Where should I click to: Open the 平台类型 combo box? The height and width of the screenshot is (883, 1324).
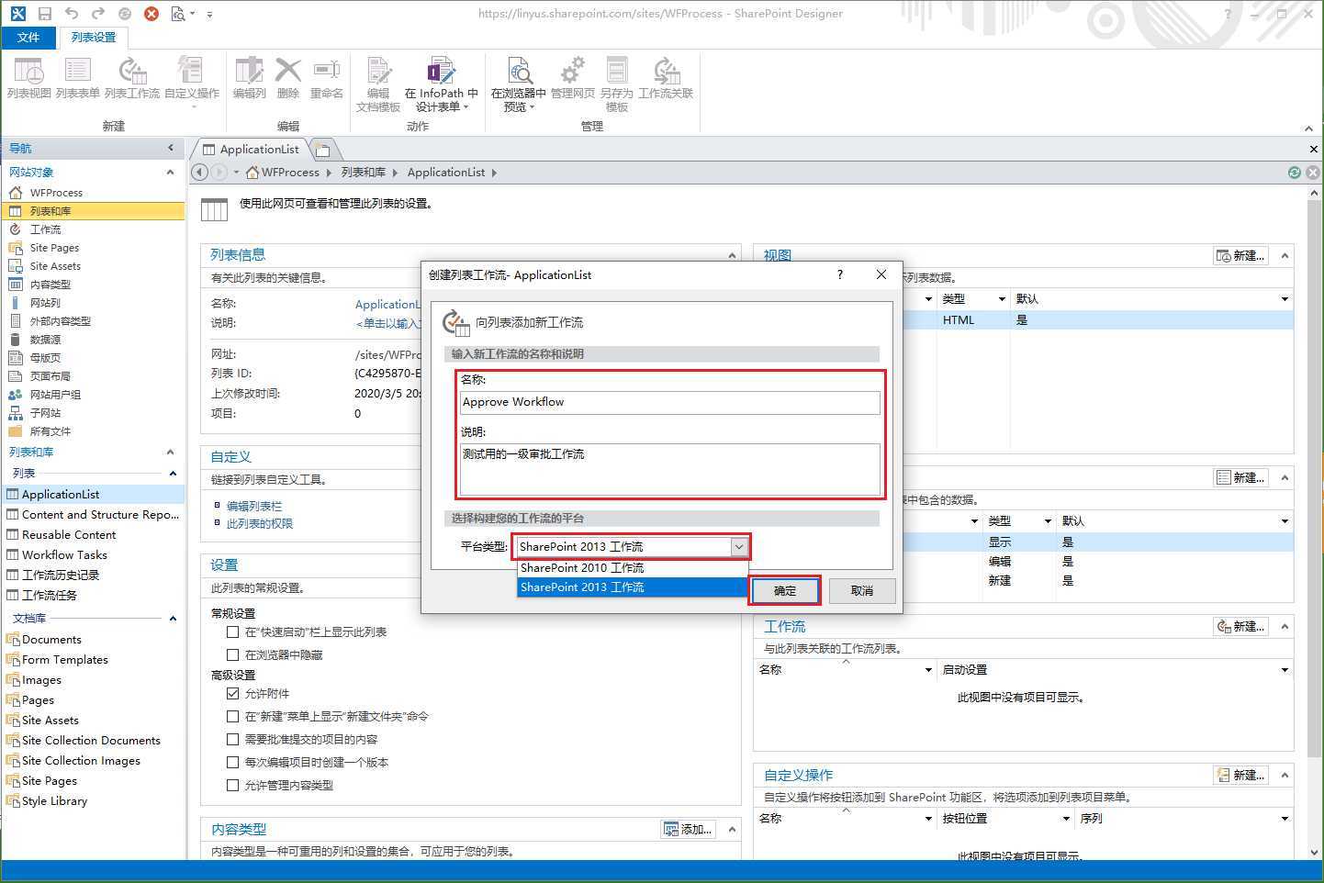point(632,546)
